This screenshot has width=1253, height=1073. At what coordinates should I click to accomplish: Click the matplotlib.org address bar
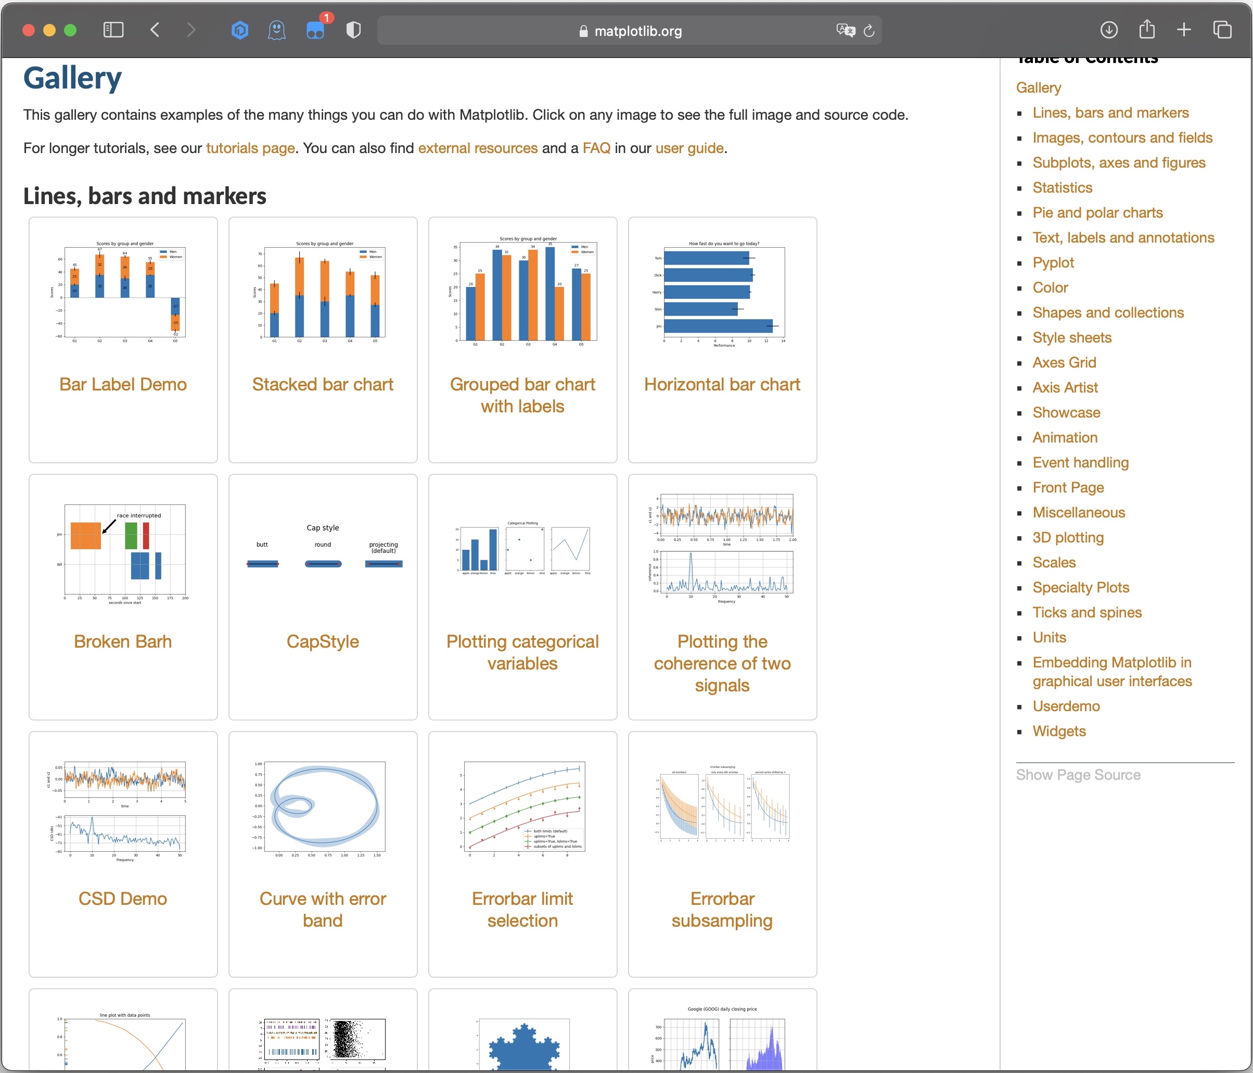pos(630,30)
